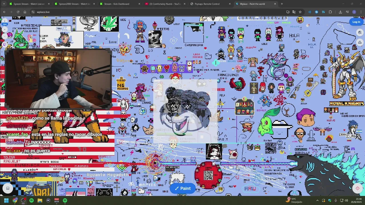Open the Chrome profile avatar
Screen dimensions: 365x205
coord(354,12)
